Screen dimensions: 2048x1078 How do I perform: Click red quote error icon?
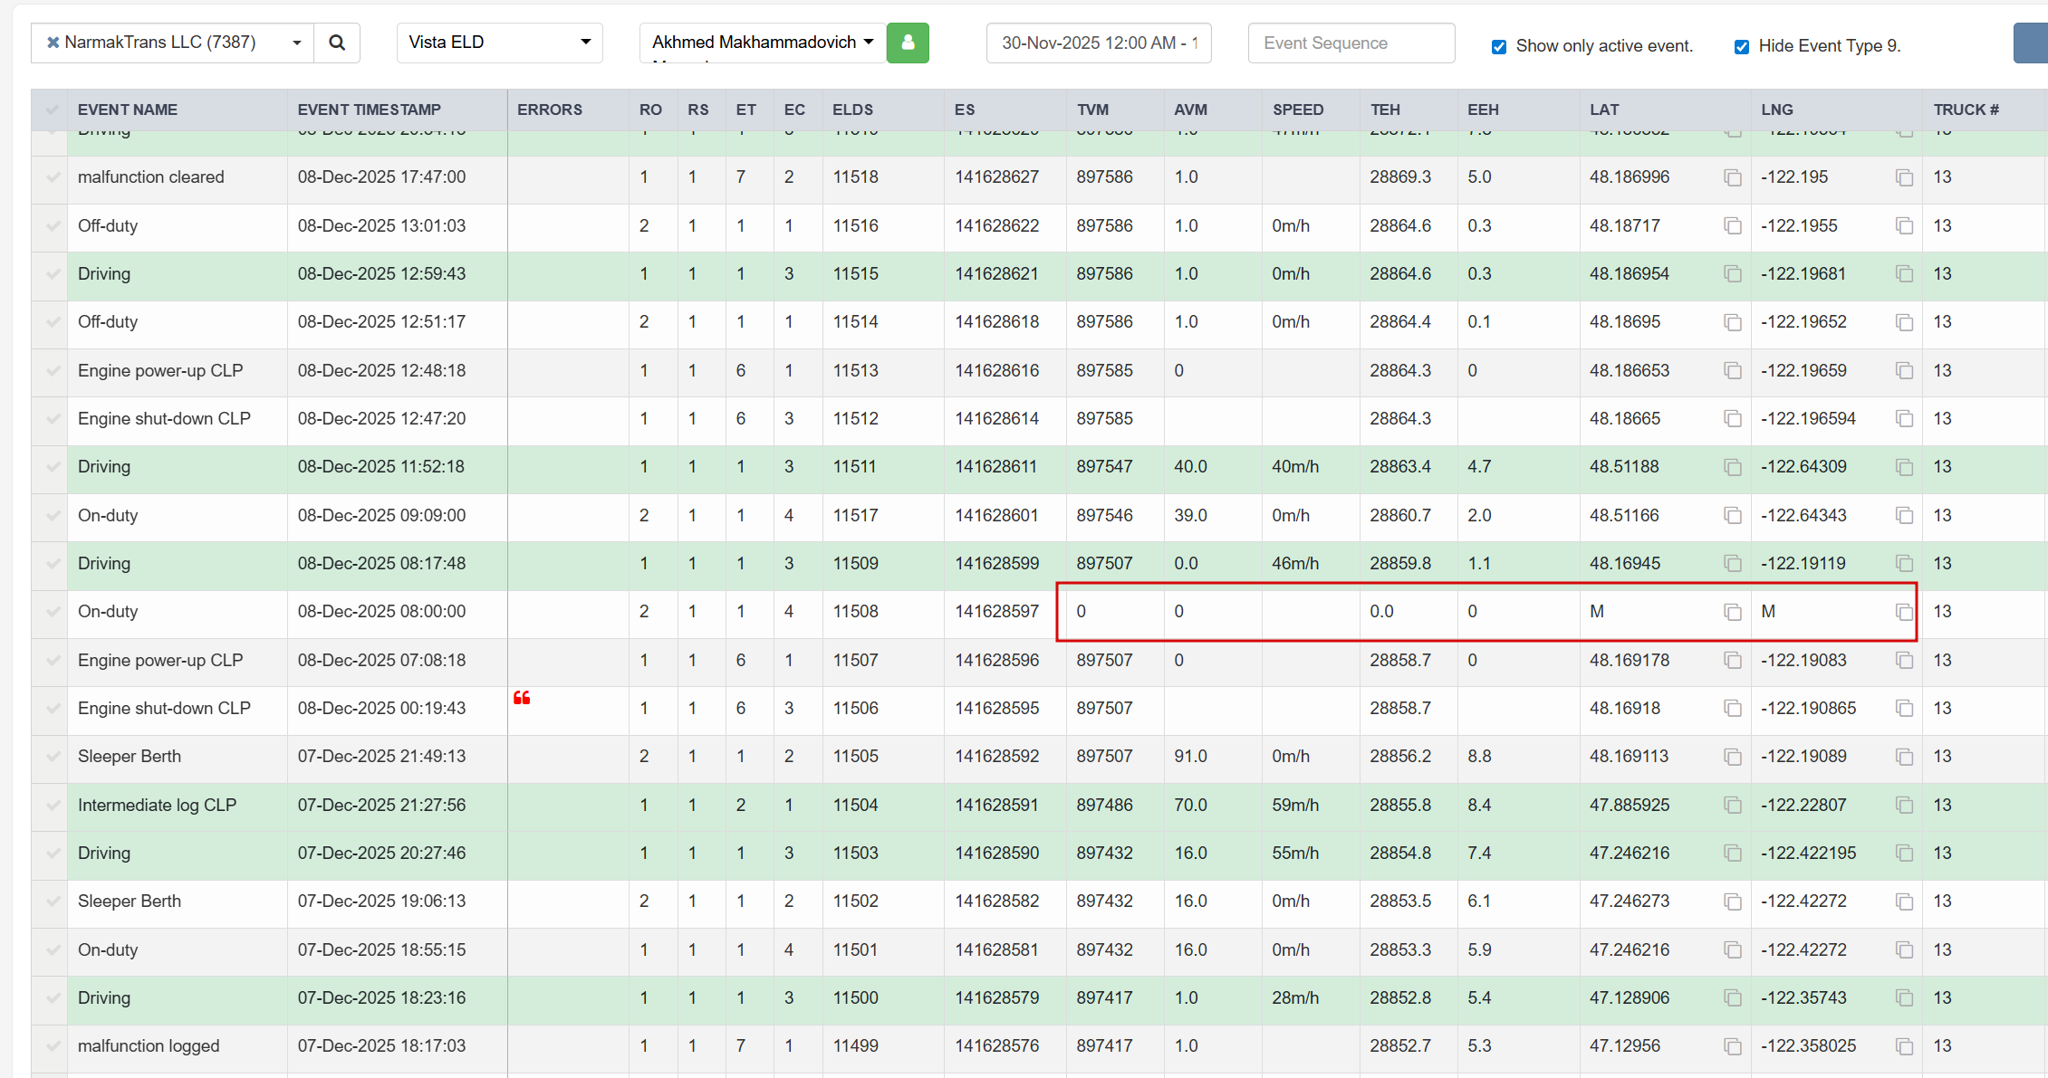[x=522, y=698]
